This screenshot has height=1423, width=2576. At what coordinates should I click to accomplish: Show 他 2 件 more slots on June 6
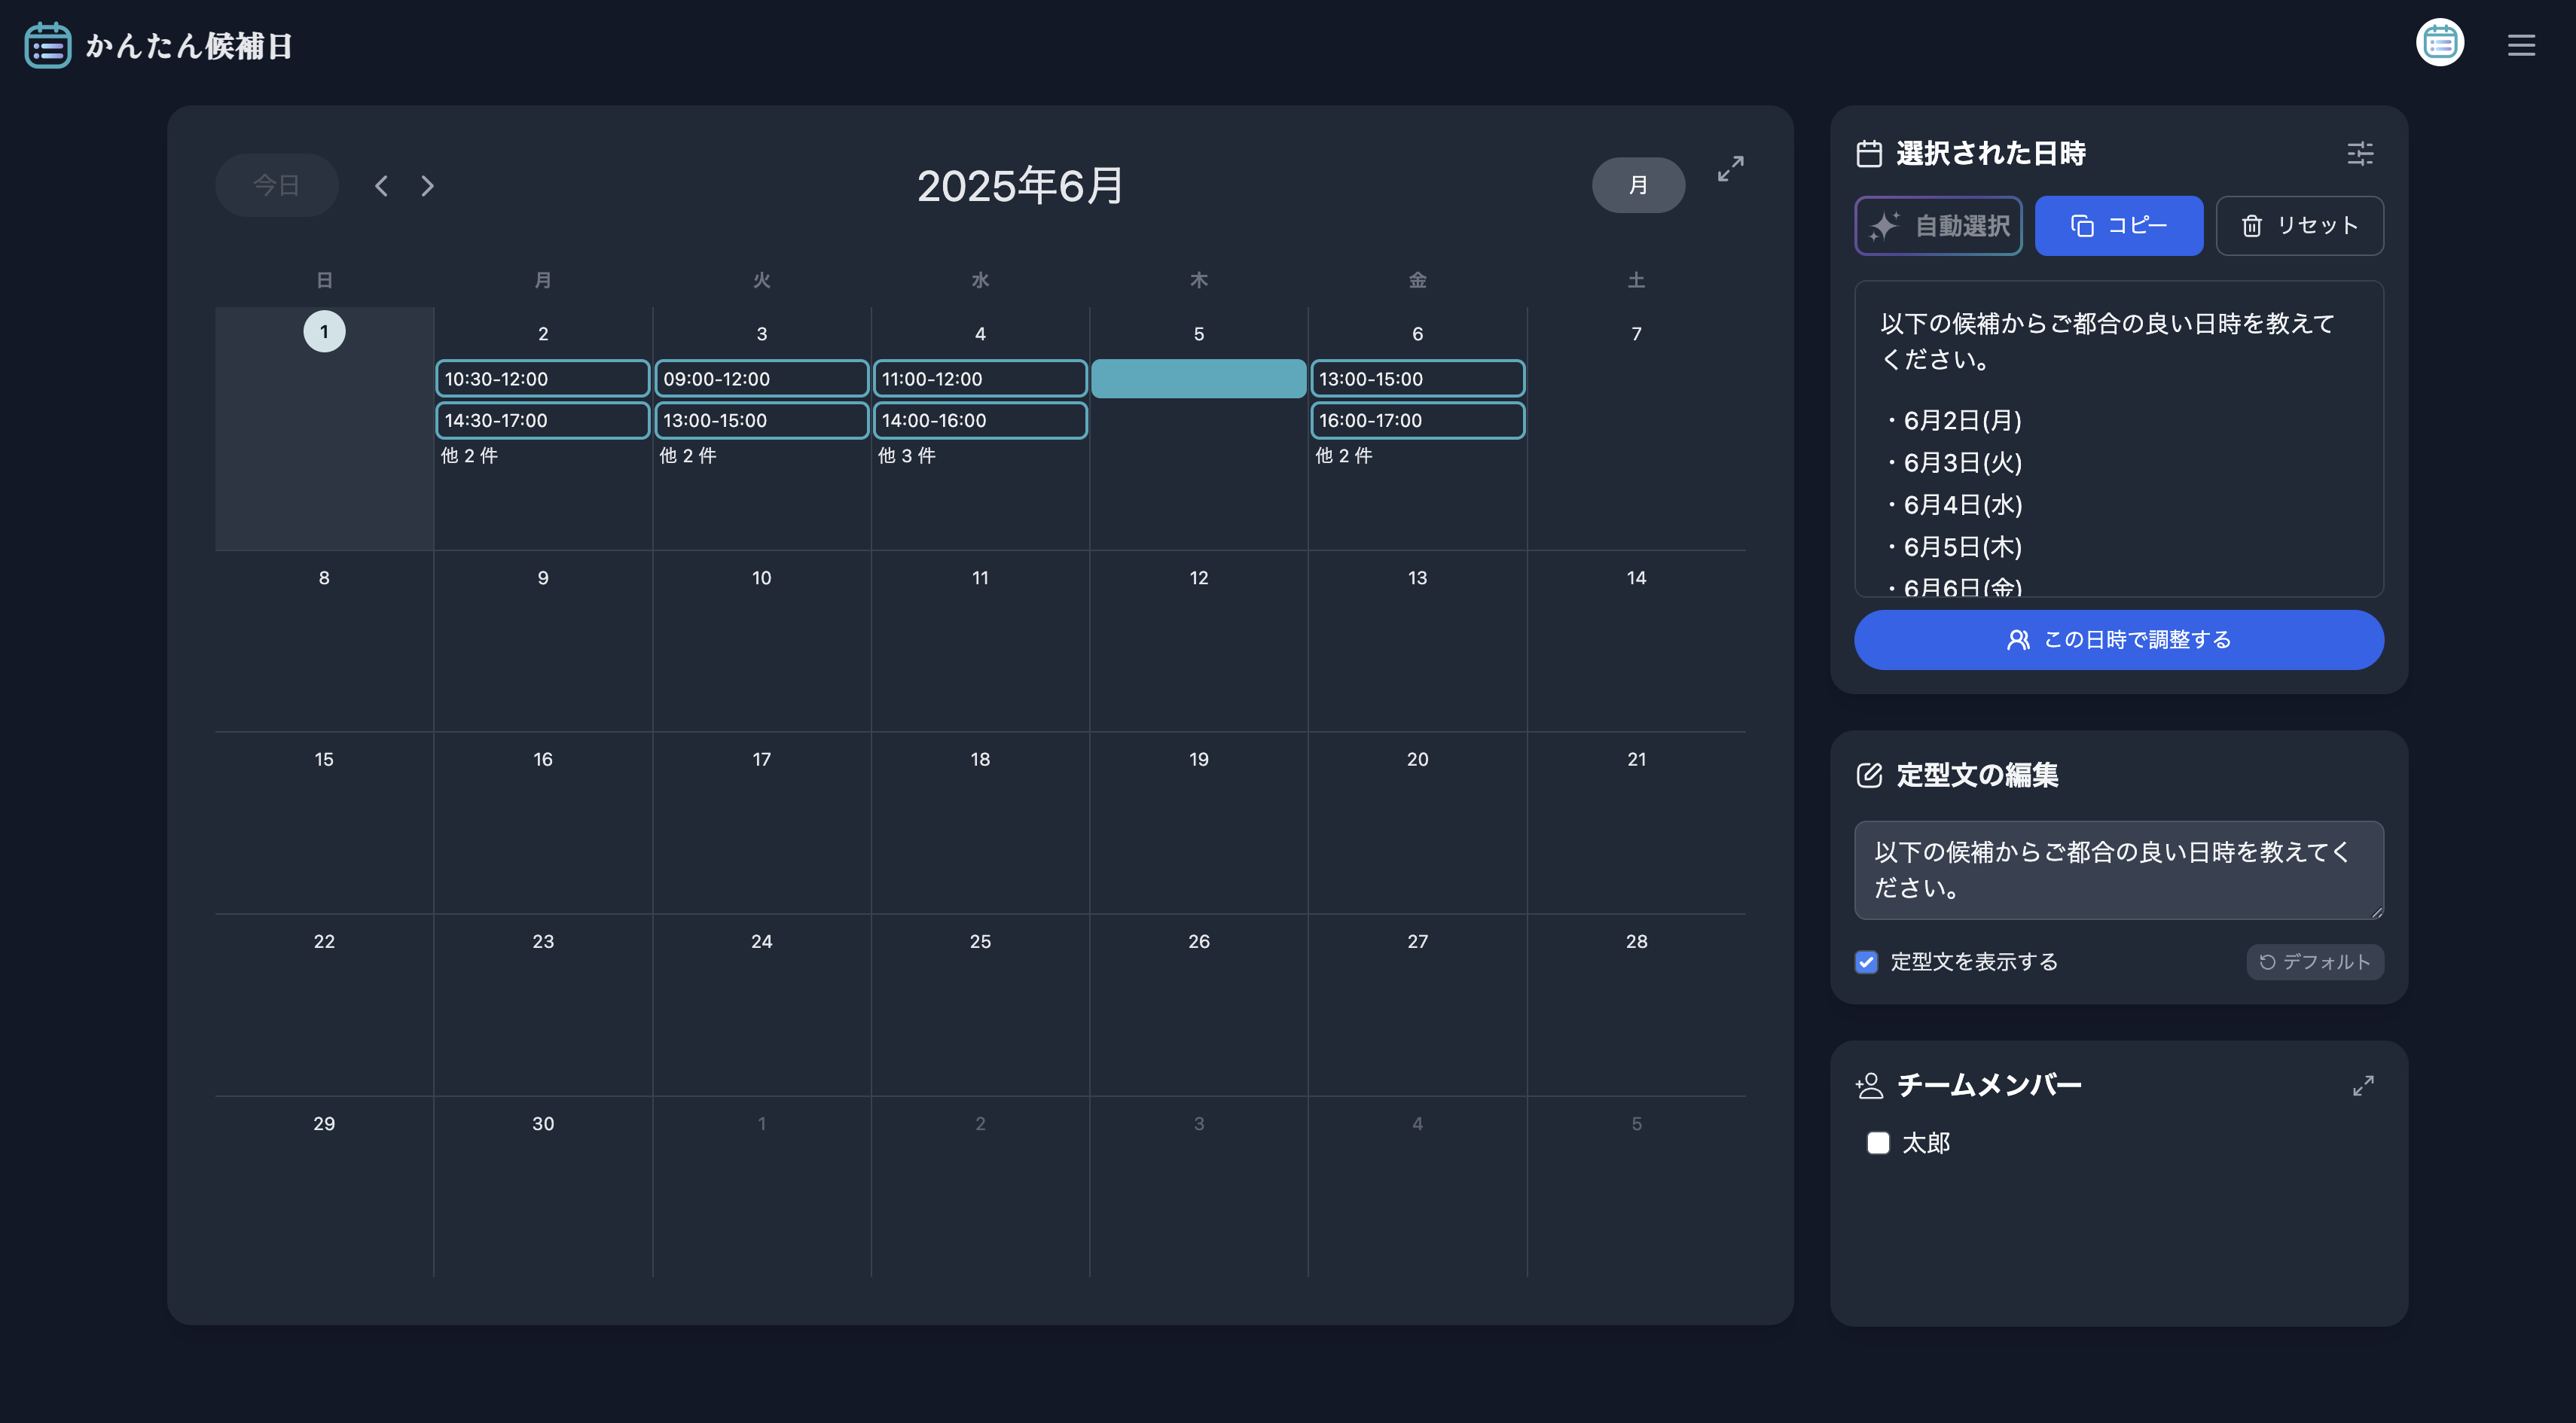pyautogui.click(x=1343, y=456)
